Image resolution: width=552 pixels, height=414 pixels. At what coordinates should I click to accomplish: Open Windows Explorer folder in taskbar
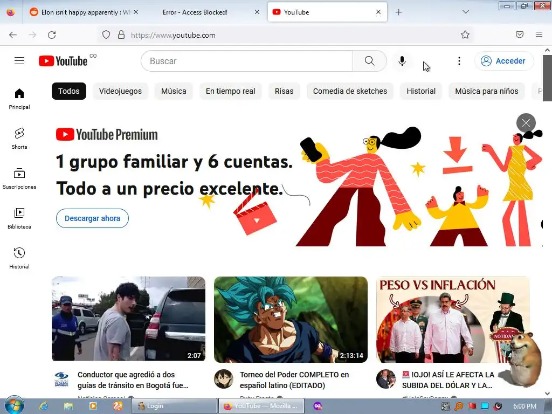click(x=68, y=406)
